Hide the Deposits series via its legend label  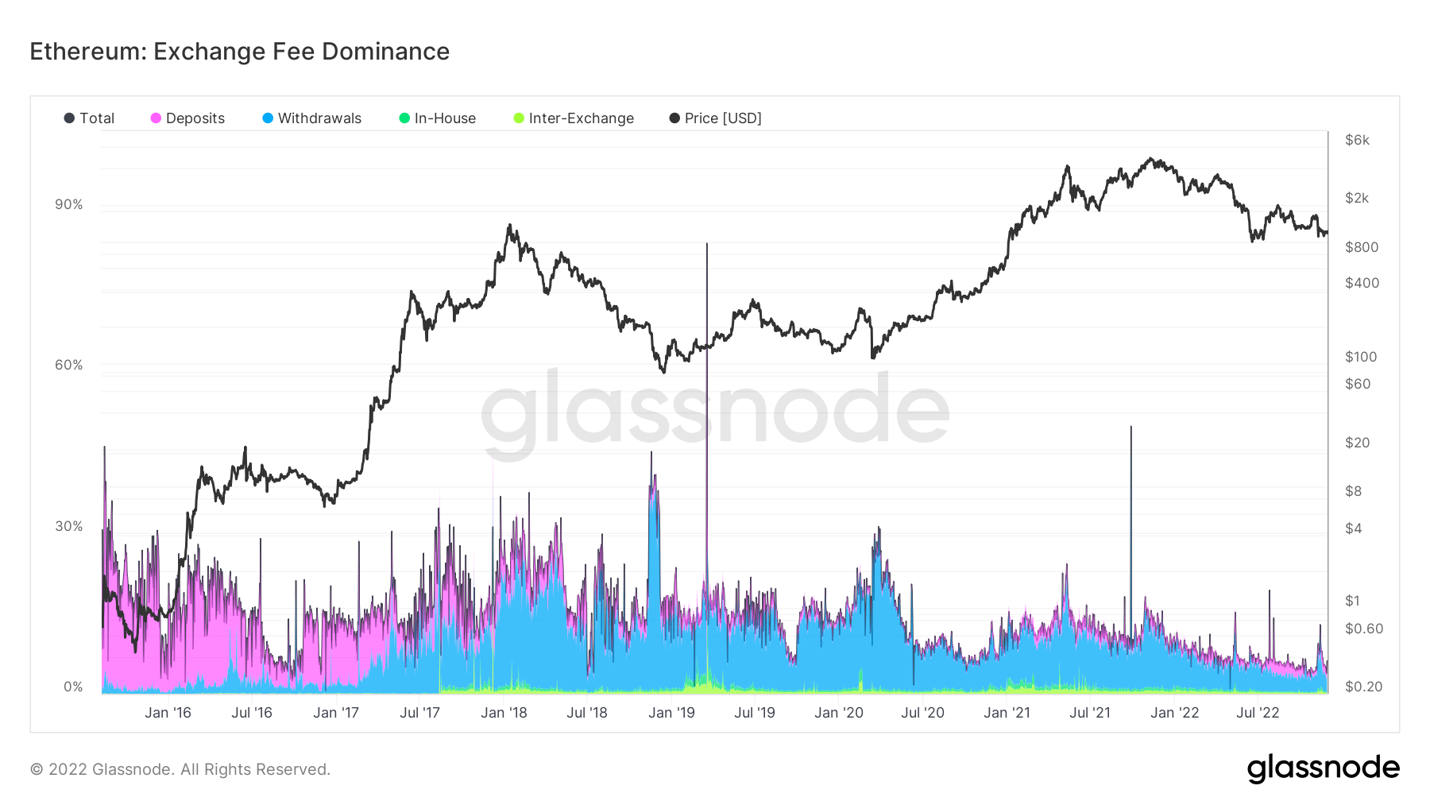(x=195, y=118)
